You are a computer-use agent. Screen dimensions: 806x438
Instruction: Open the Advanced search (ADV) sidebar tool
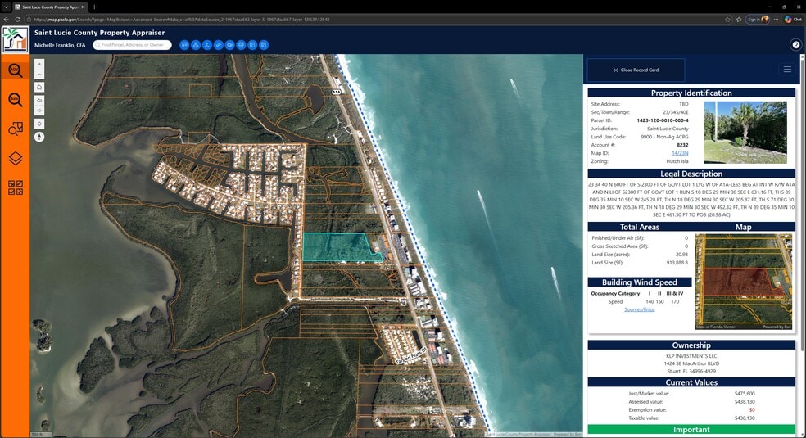15,70
